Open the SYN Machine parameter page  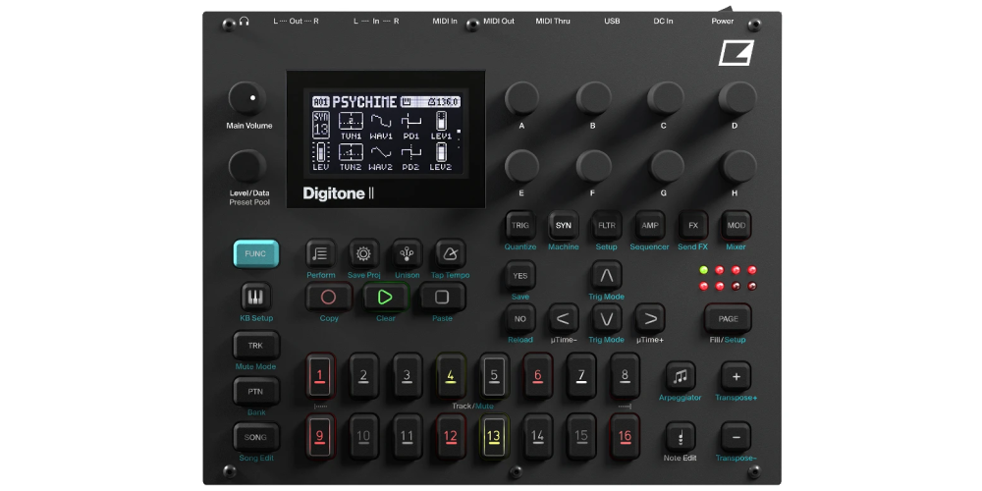(563, 226)
